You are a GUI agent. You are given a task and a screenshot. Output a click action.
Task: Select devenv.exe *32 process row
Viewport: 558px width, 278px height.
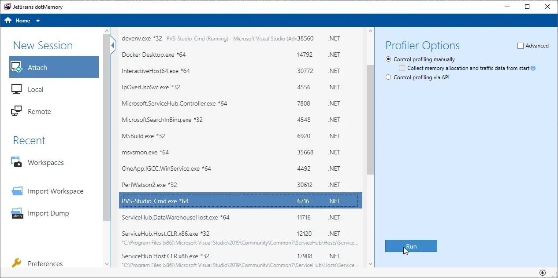[x=241, y=38]
